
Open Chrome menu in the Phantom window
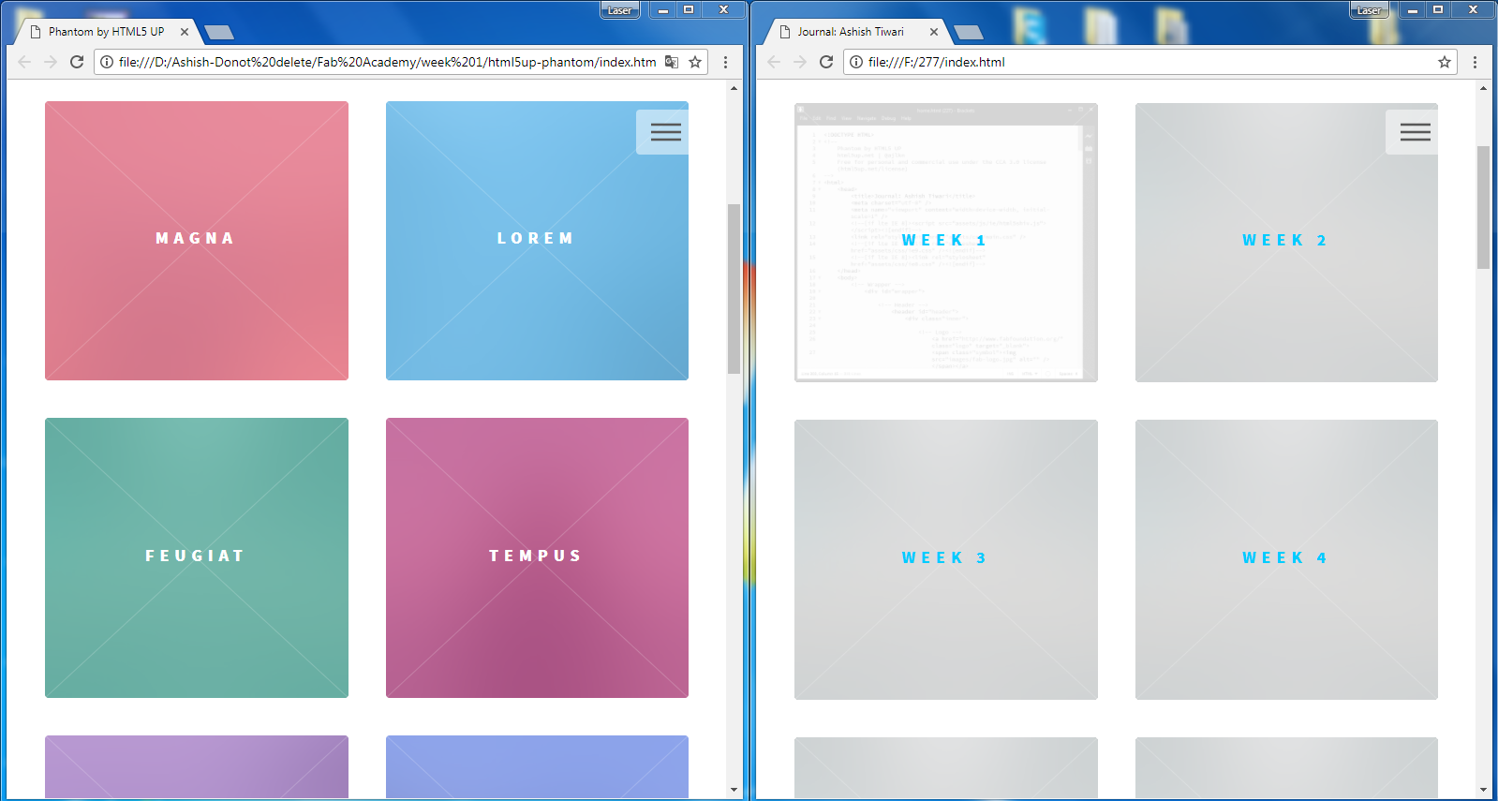coord(725,62)
